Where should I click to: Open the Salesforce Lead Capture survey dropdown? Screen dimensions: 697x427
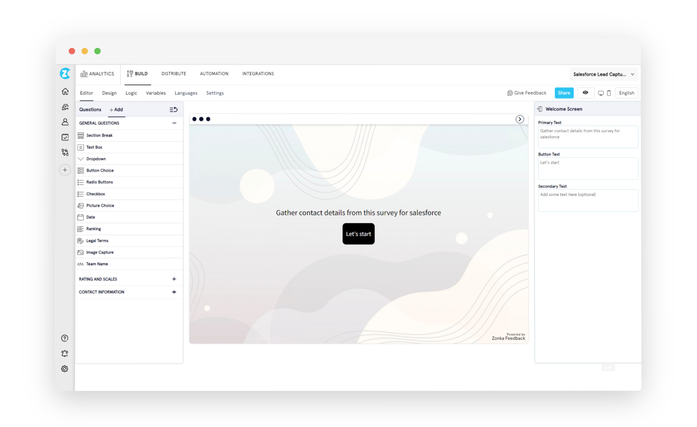pos(603,74)
